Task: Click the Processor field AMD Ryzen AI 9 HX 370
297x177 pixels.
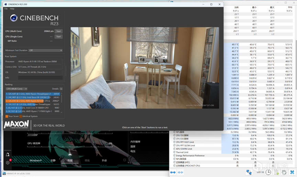Action: [40, 62]
